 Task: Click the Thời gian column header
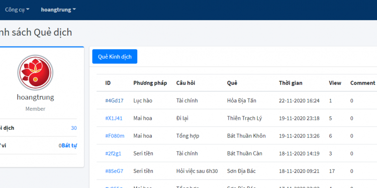[291, 83]
